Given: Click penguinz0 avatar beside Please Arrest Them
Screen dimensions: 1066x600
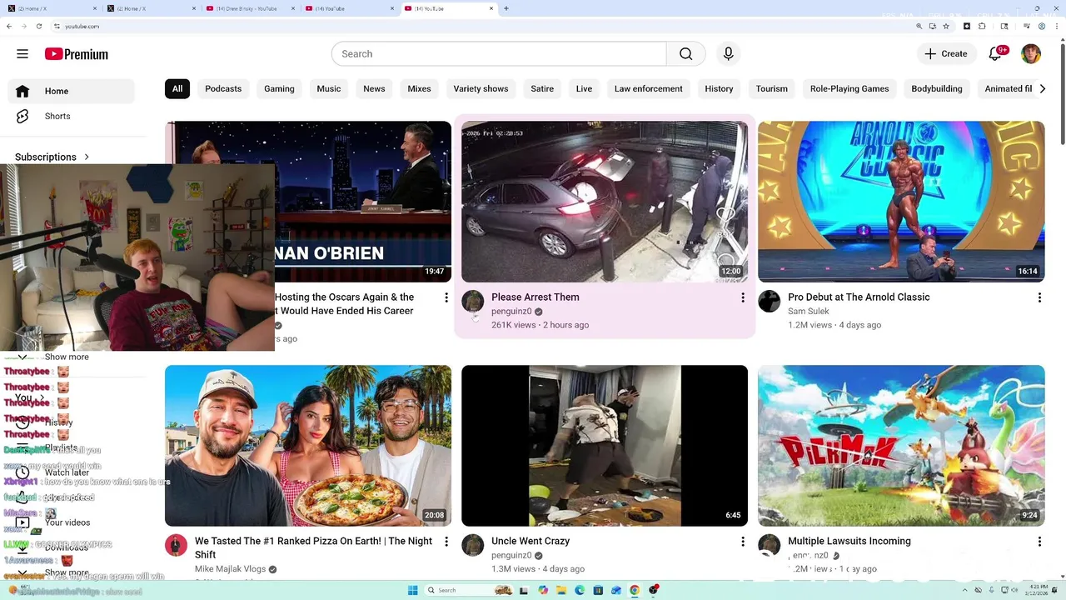Looking at the screenshot, I should tap(473, 301).
